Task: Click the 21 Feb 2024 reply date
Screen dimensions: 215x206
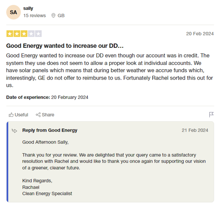Action: 195,130
